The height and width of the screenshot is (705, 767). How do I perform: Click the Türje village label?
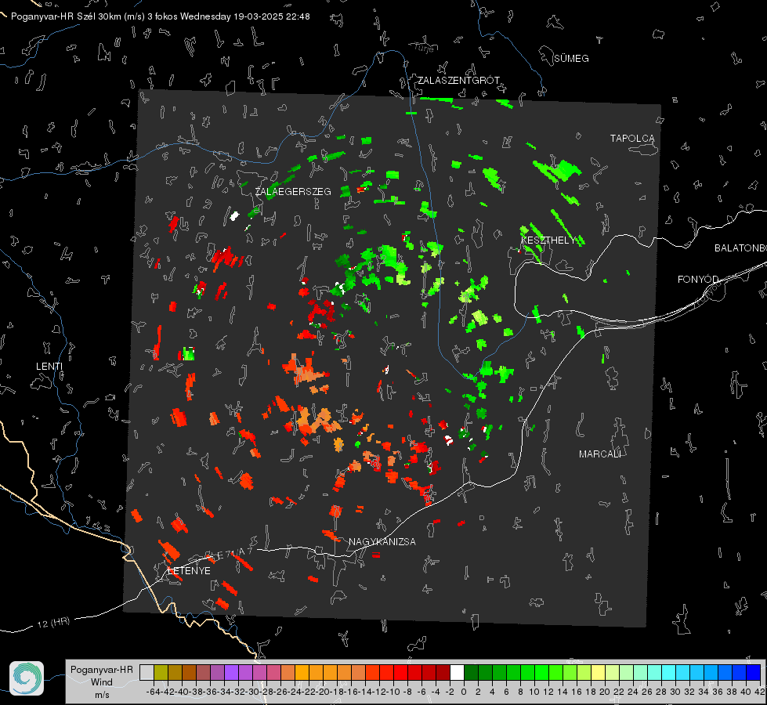(424, 48)
